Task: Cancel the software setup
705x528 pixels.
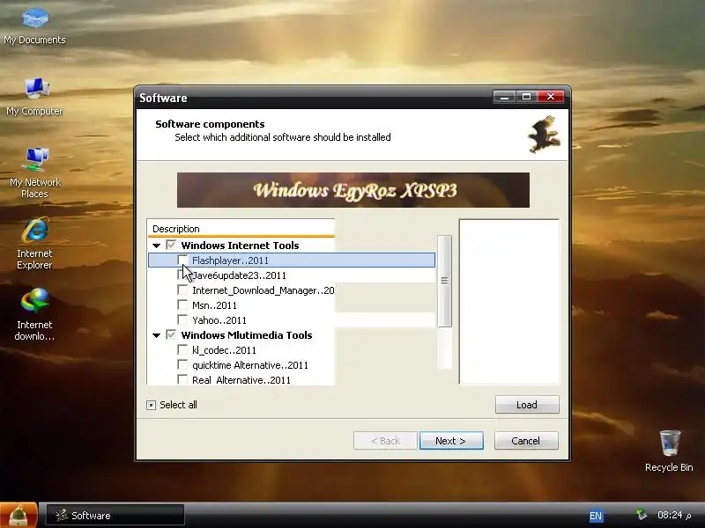Action: click(x=526, y=441)
